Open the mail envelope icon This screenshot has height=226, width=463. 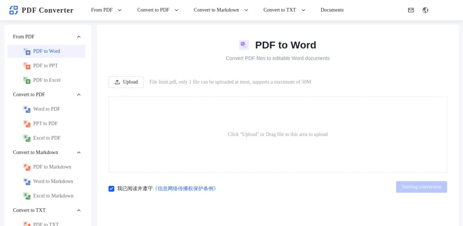(411, 10)
